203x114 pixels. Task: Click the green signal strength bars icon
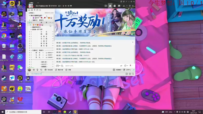[x=133, y=70]
